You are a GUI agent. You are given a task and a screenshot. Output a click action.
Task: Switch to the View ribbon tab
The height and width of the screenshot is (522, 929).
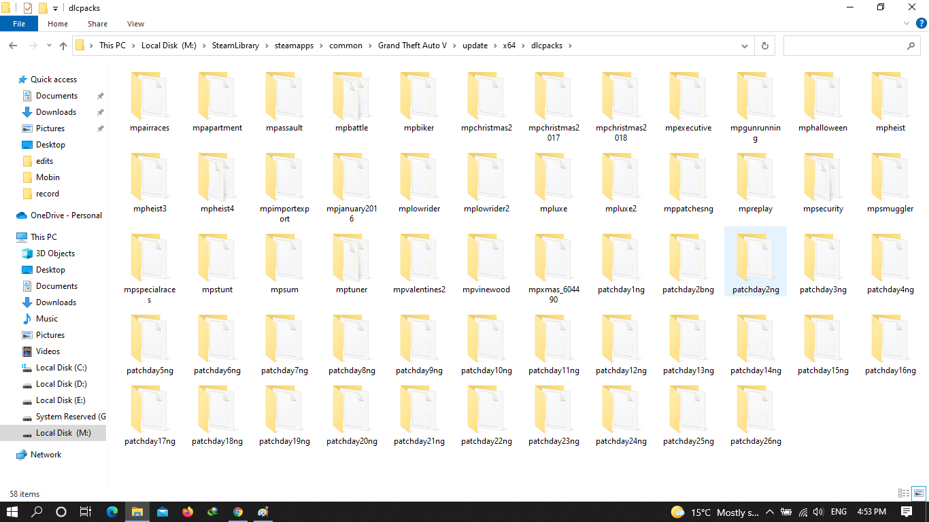click(x=135, y=24)
